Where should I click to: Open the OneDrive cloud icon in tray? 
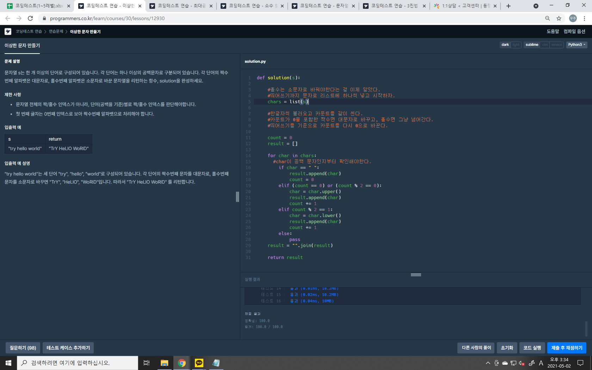pos(505,363)
